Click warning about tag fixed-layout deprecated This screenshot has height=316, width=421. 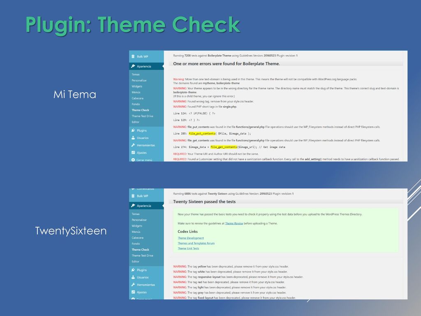234,298
